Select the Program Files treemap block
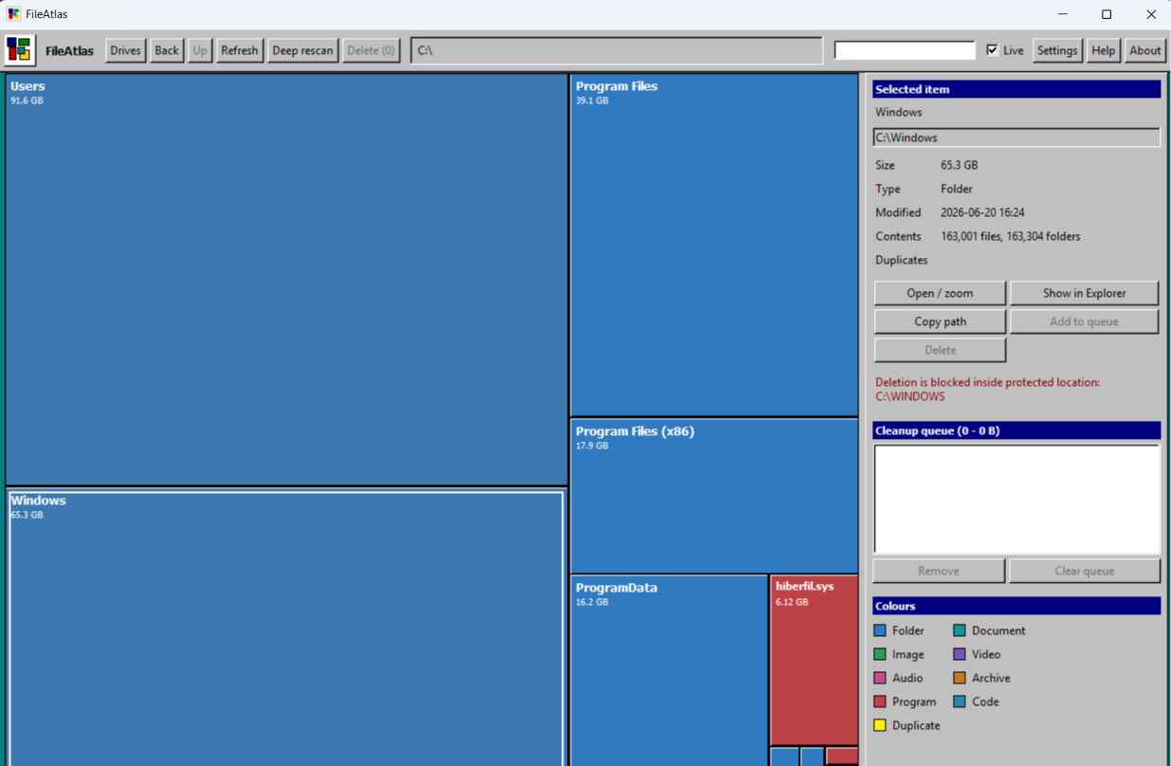This screenshot has width=1171, height=766. click(714, 245)
